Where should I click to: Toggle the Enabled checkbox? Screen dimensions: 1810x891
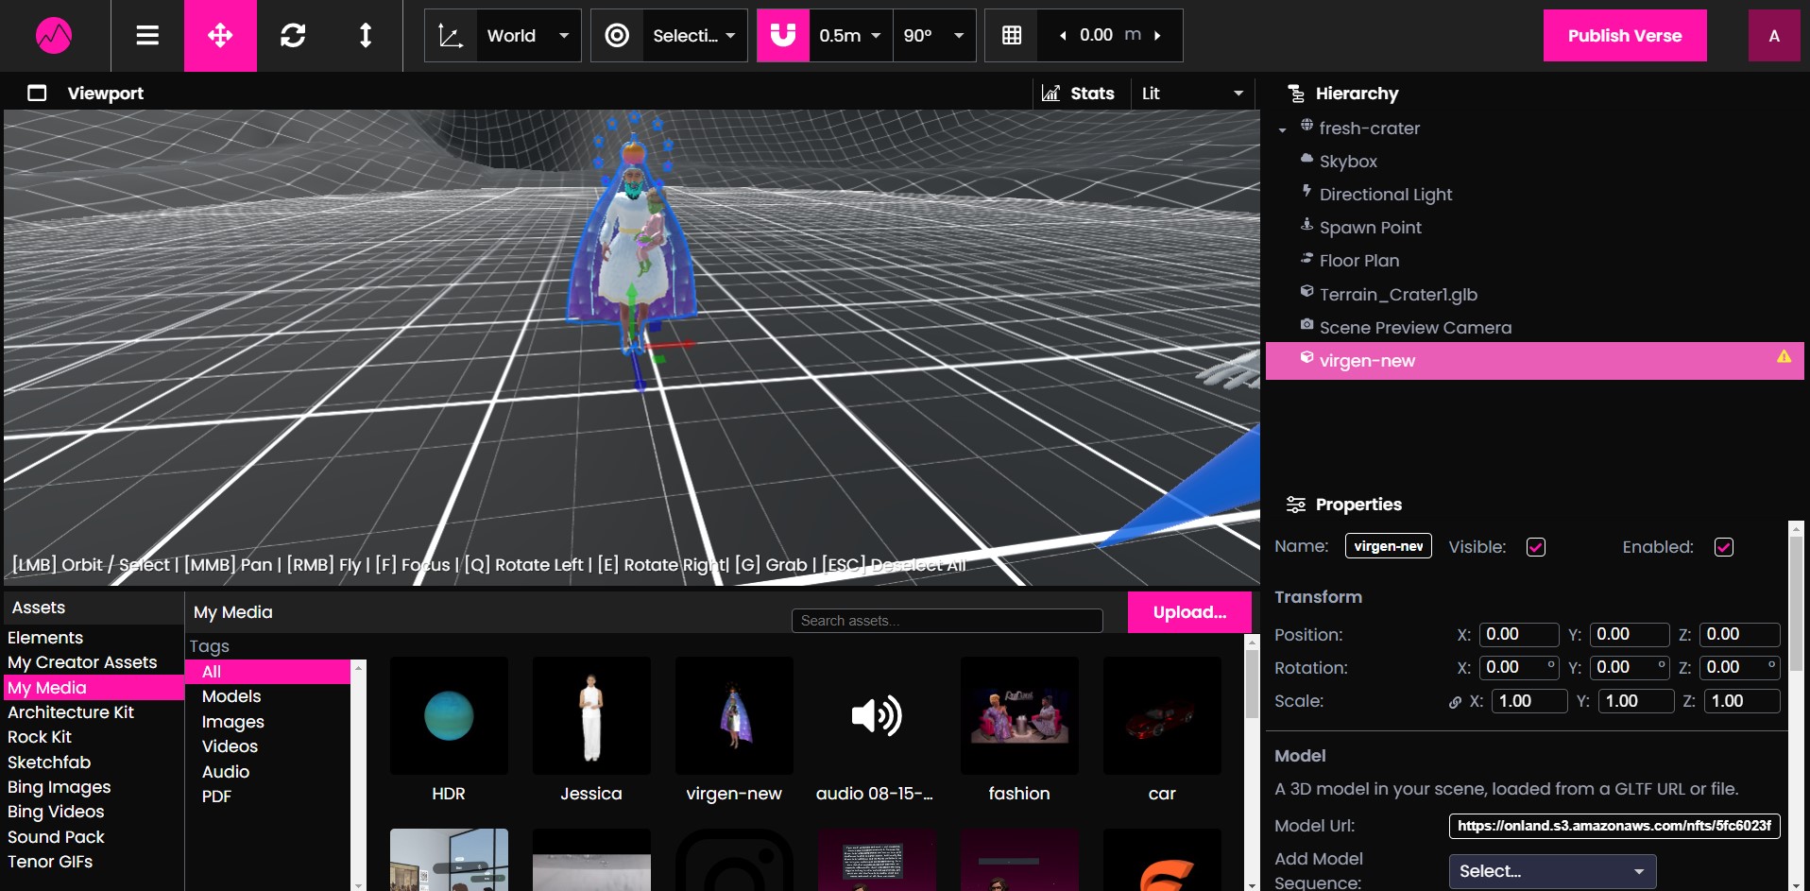[1724, 547]
